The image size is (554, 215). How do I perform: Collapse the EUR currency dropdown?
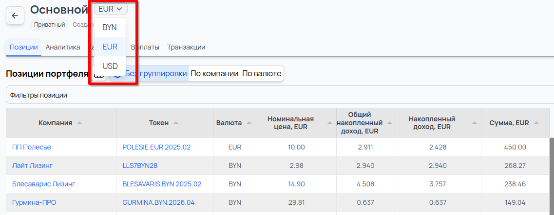pos(110,9)
